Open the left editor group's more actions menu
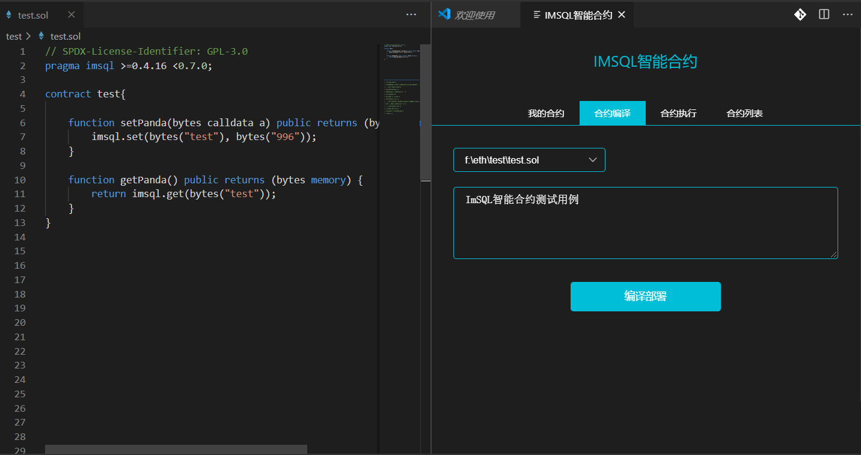 pyautogui.click(x=411, y=14)
